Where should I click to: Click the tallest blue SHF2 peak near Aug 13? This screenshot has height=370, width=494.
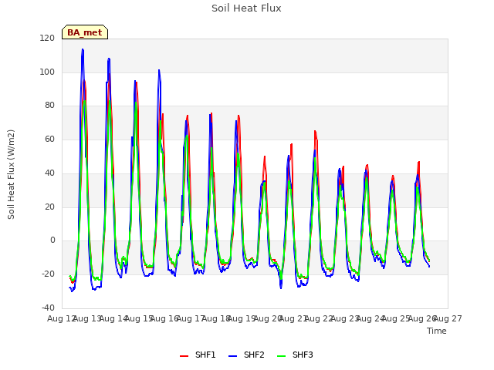(83, 49)
